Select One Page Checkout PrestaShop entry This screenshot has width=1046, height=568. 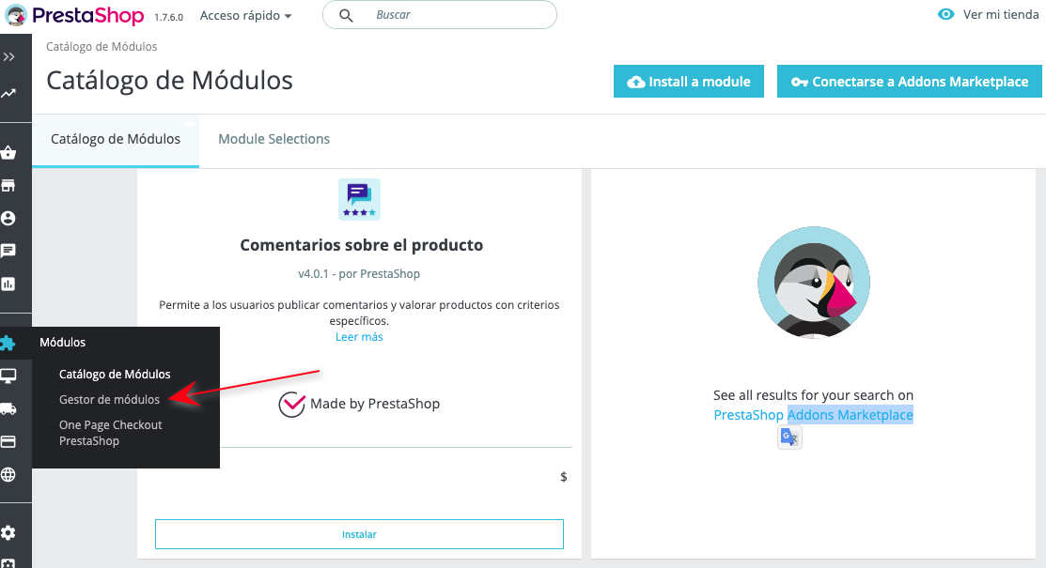pyautogui.click(x=111, y=433)
